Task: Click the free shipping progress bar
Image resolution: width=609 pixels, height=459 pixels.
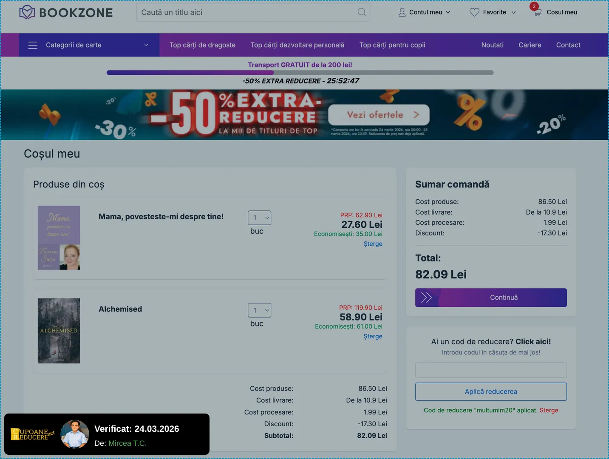Action: point(300,73)
